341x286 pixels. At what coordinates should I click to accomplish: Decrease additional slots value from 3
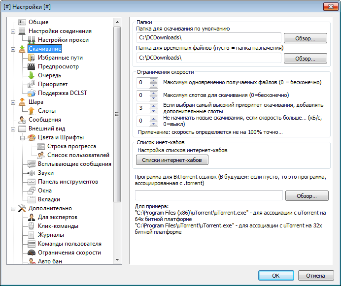(x=154, y=111)
